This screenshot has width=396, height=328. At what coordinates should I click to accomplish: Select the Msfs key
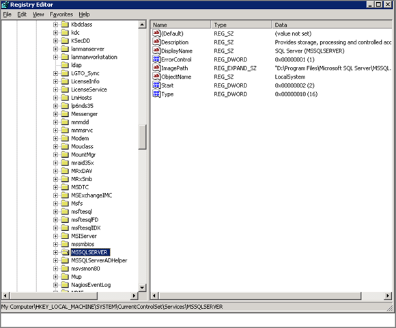76,204
